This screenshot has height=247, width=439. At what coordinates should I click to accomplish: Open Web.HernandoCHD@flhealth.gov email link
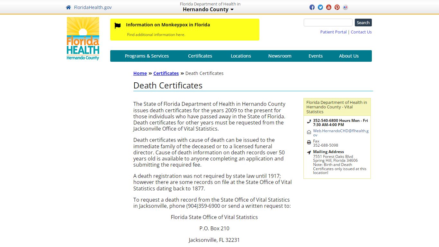pos(341,133)
